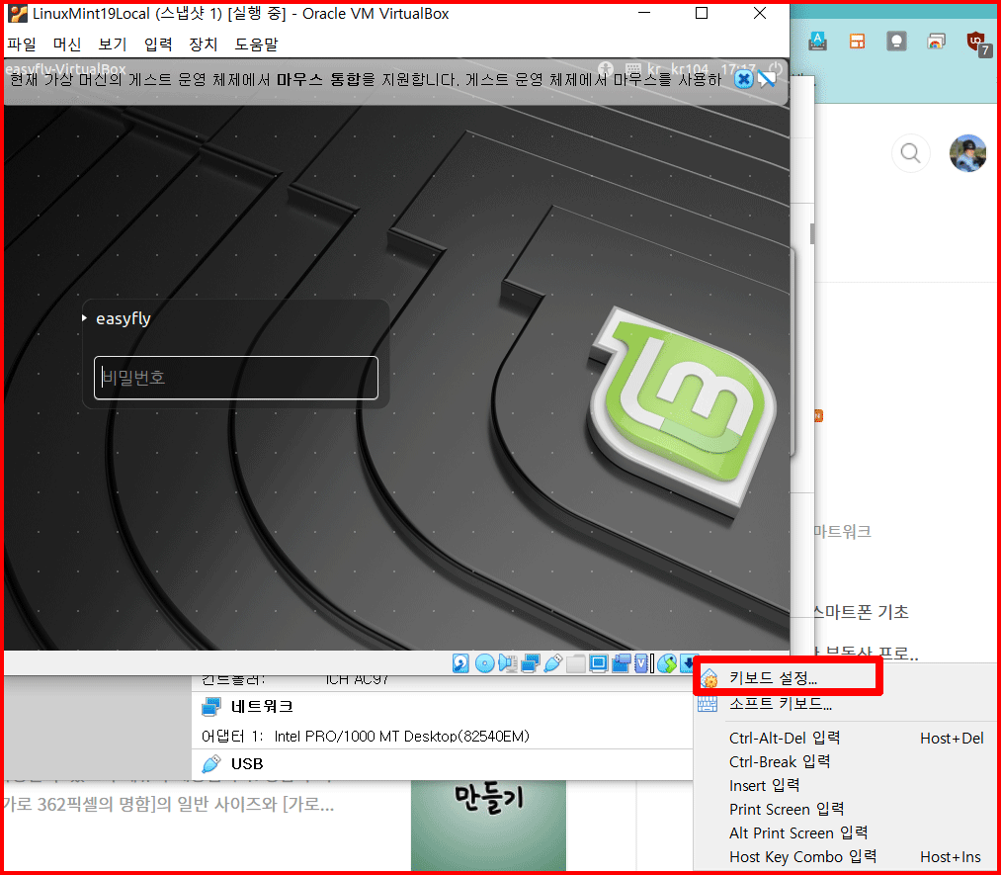Screen dimensions: 1001x875
Task: Expand the easyfly user entry arrow
Action: (x=84, y=317)
